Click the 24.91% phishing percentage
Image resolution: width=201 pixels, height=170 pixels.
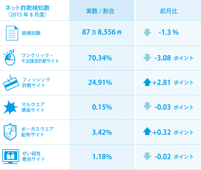pyautogui.click(x=100, y=82)
